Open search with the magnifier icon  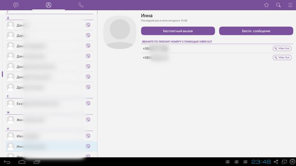(278, 5)
